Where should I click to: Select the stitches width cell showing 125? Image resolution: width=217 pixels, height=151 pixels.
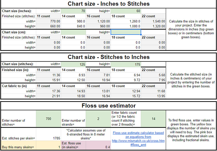[x=73, y=64]
